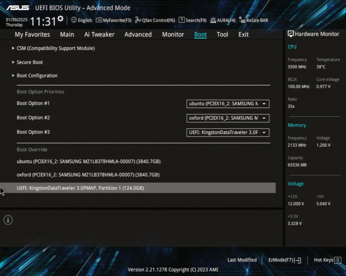
Task: Click the Hardware Monitor display icon
Action: pyautogui.click(x=291, y=34)
